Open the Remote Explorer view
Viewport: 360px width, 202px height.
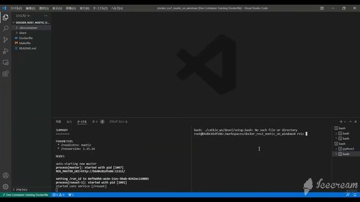pos(6,62)
